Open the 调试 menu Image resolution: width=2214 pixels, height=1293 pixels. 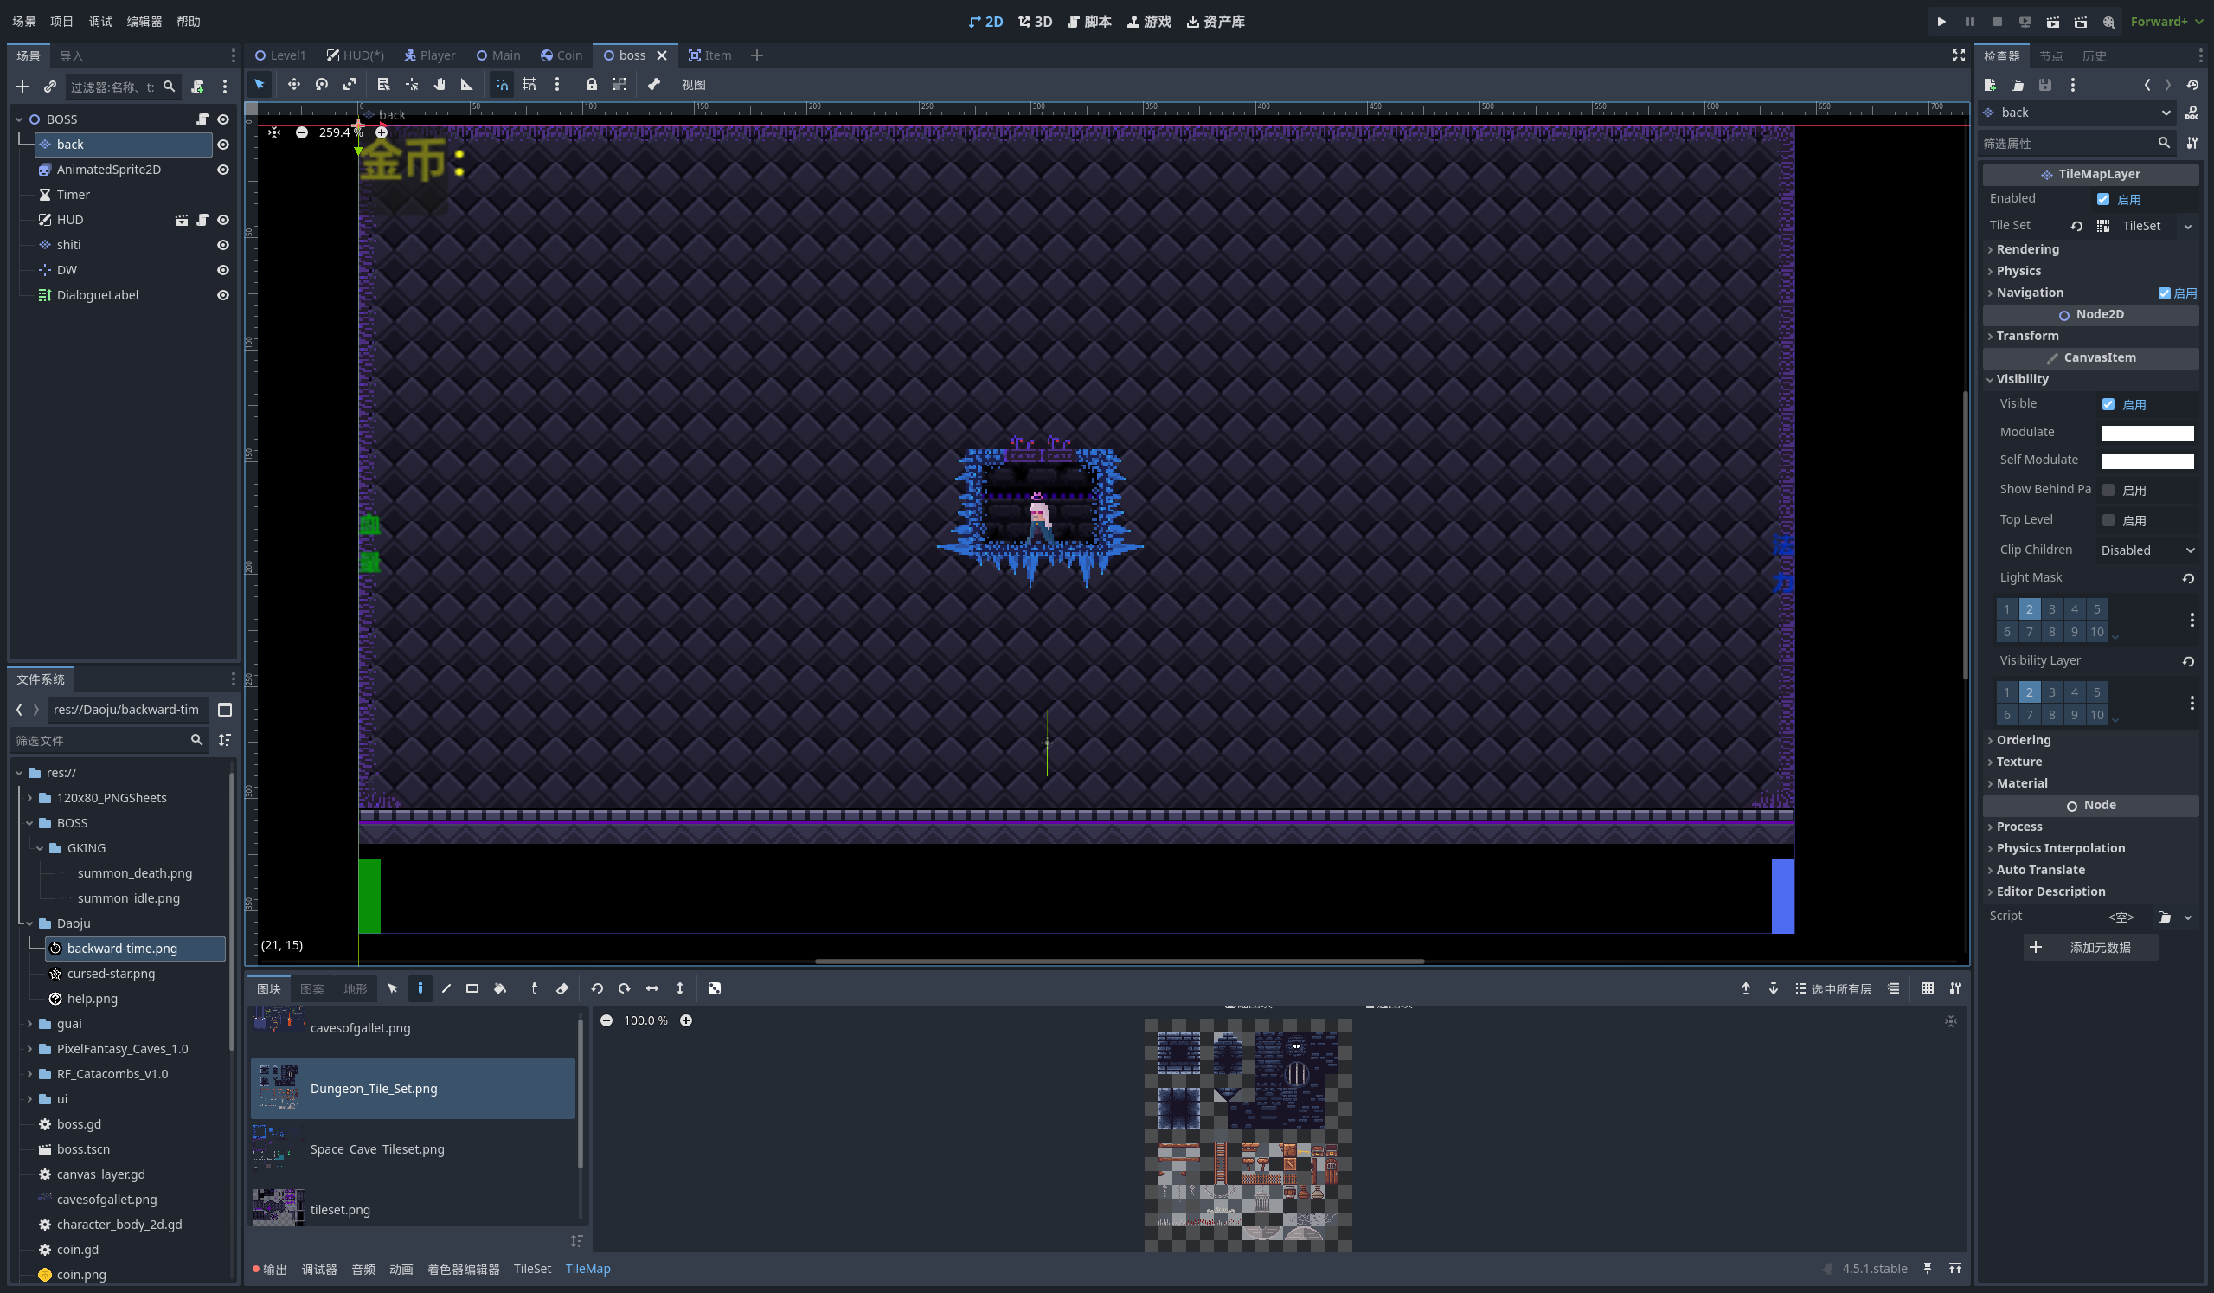point(100,22)
